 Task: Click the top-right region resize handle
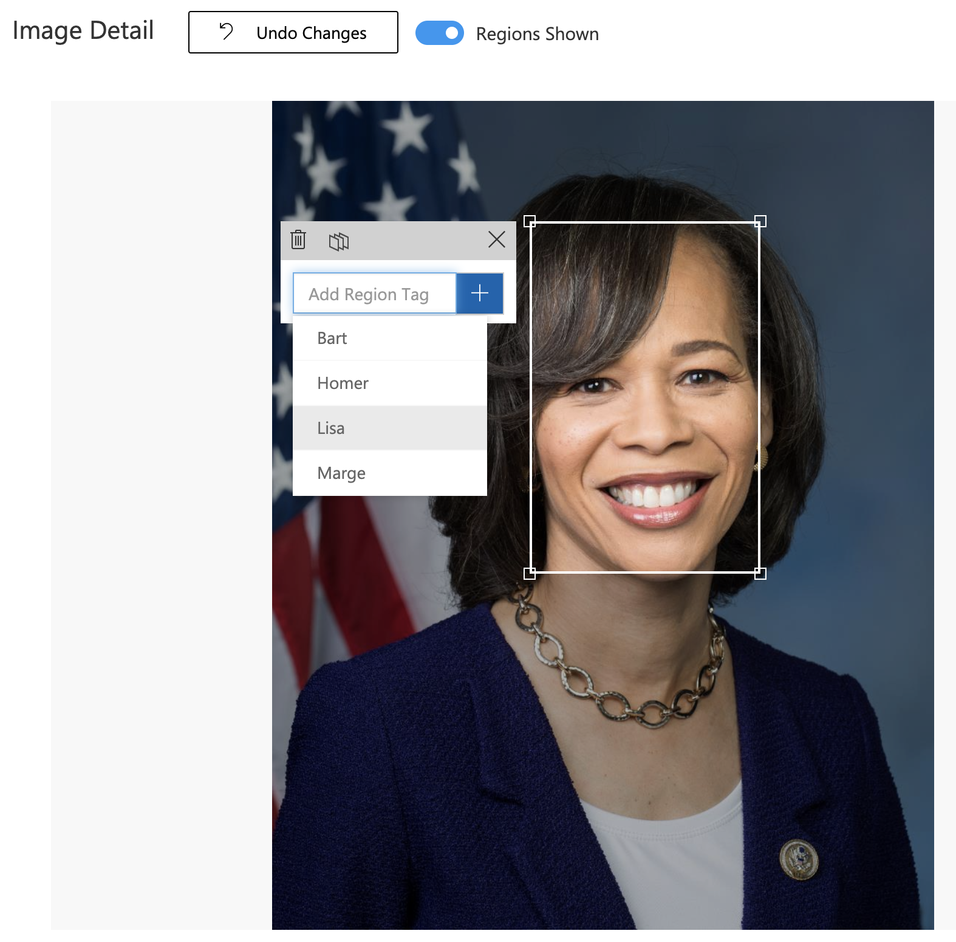tap(760, 221)
